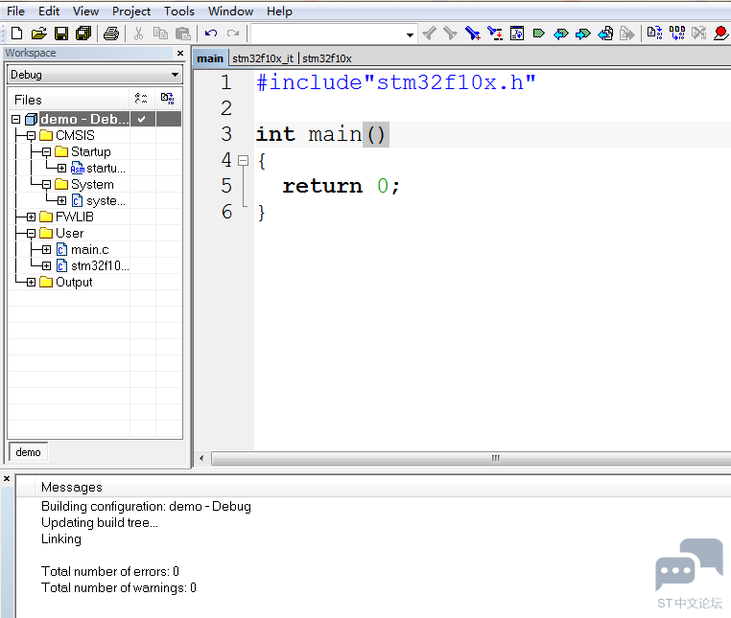The image size is (731, 618).
Task: Switch to the stm32f10x_it editor tab
Action: pyautogui.click(x=263, y=58)
